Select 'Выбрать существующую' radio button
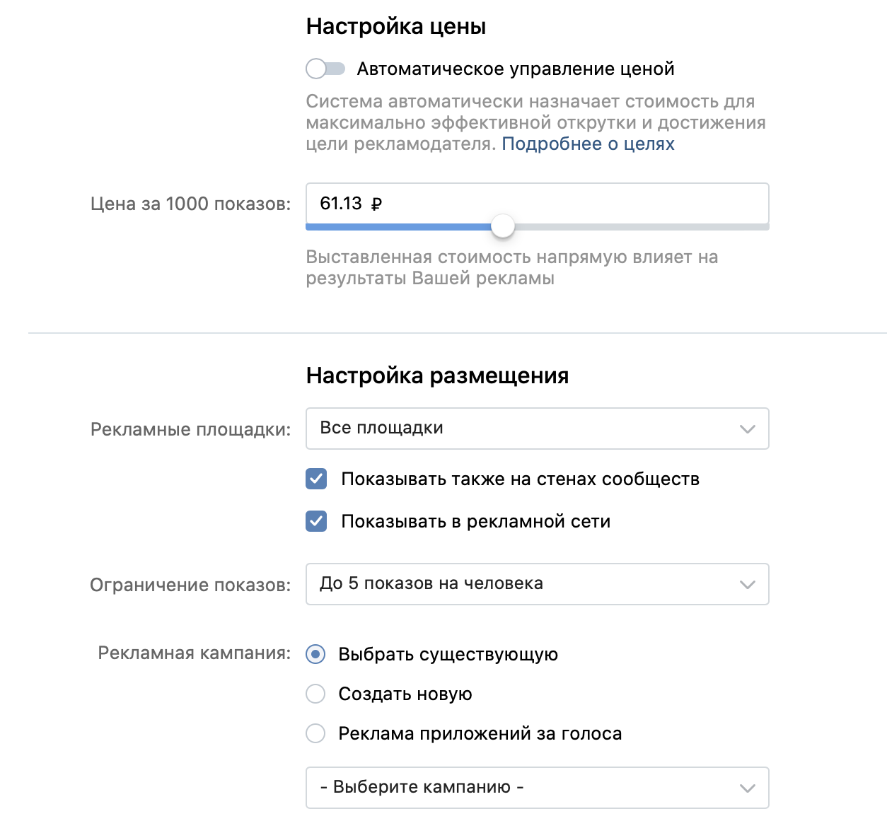The height and width of the screenshot is (833, 887). coord(315,654)
